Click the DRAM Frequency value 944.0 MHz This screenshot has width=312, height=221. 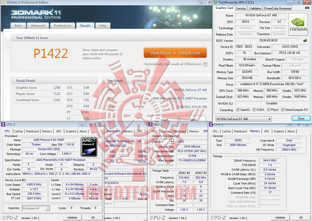tap(270, 160)
